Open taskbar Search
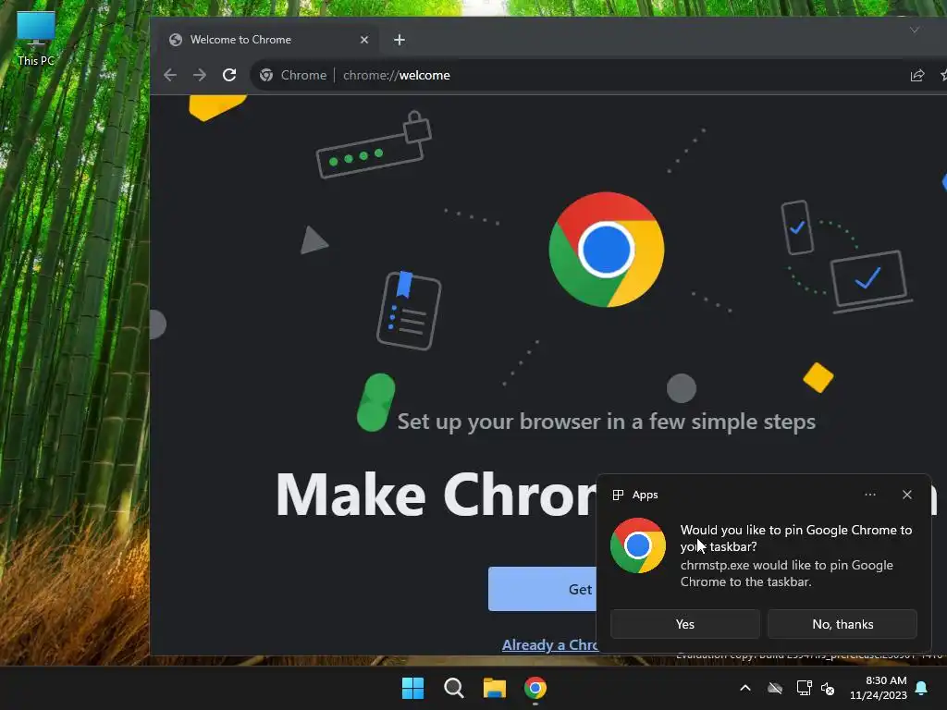Image resolution: width=947 pixels, height=710 pixels. pyautogui.click(x=453, y=688)
